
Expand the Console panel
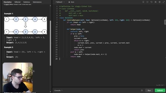click(x=58, y=90)
